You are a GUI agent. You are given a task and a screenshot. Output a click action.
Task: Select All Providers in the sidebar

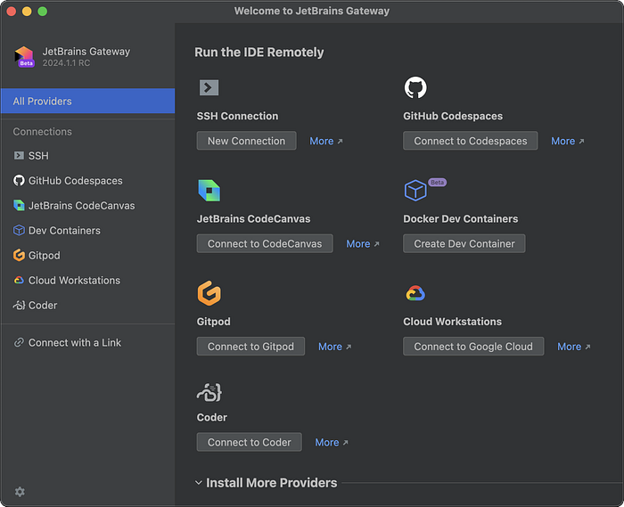coord(87,102)
